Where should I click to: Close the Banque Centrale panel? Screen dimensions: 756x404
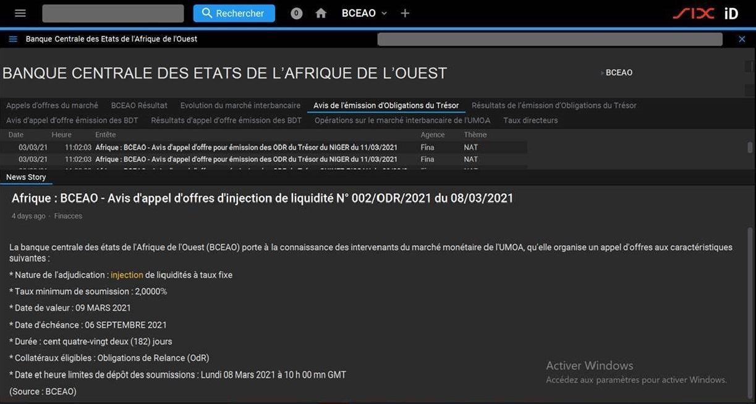point(742,39)
